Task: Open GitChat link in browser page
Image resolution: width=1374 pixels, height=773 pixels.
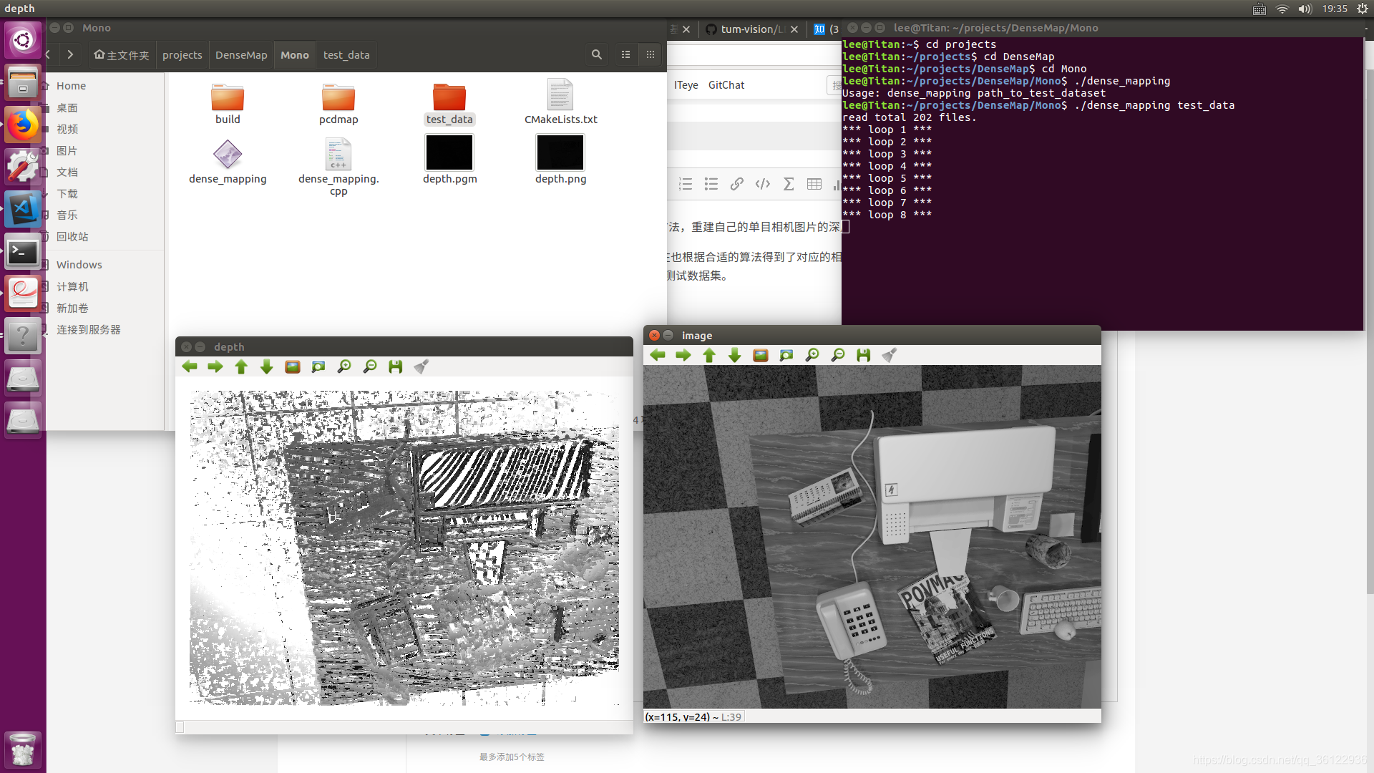Action: [x=726, y=85]
